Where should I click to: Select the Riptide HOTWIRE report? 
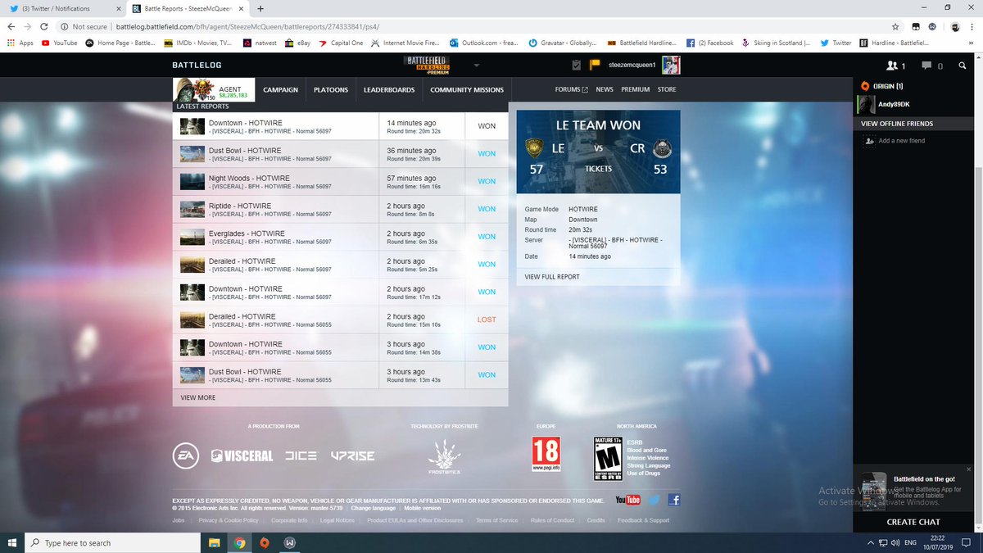(x=340, y=210)
